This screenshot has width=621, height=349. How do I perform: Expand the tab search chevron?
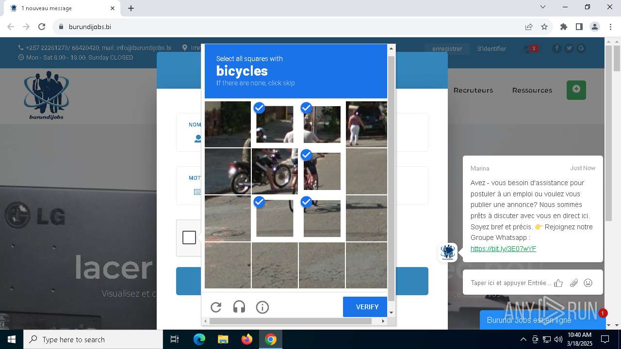pyautogui.click(x=543, y=7)
